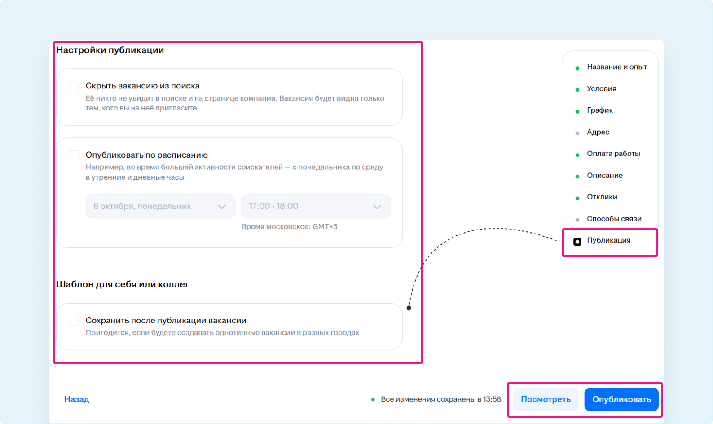Follow the Назад link
This screenshot has height=424, width=713.
coord(76,399)
